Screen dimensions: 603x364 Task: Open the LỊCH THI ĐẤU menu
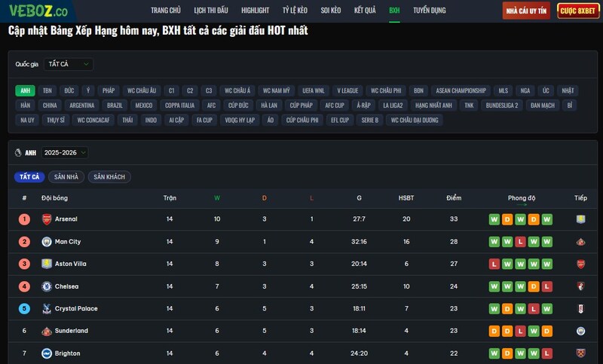point(210,11)
